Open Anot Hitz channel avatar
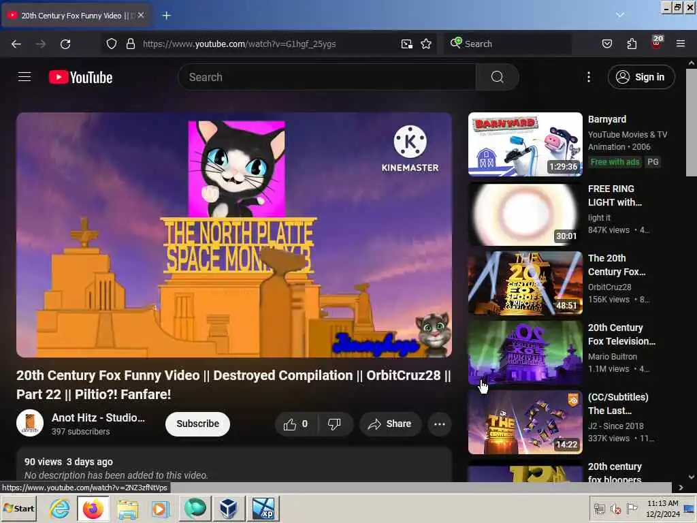The image size is (697, 523). coord(30,422)
